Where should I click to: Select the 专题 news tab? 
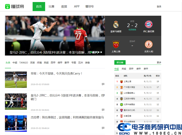pos(74,63)
